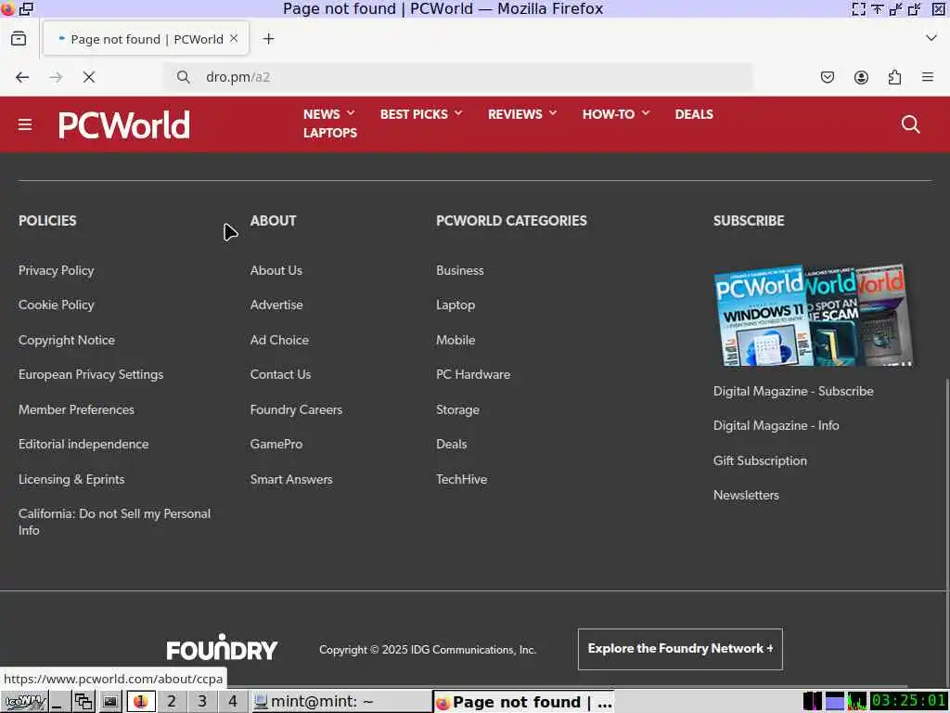Expand the list all tabs chevron
The width and height of the screenshot is (950, 713).
(x=931, y=38)
